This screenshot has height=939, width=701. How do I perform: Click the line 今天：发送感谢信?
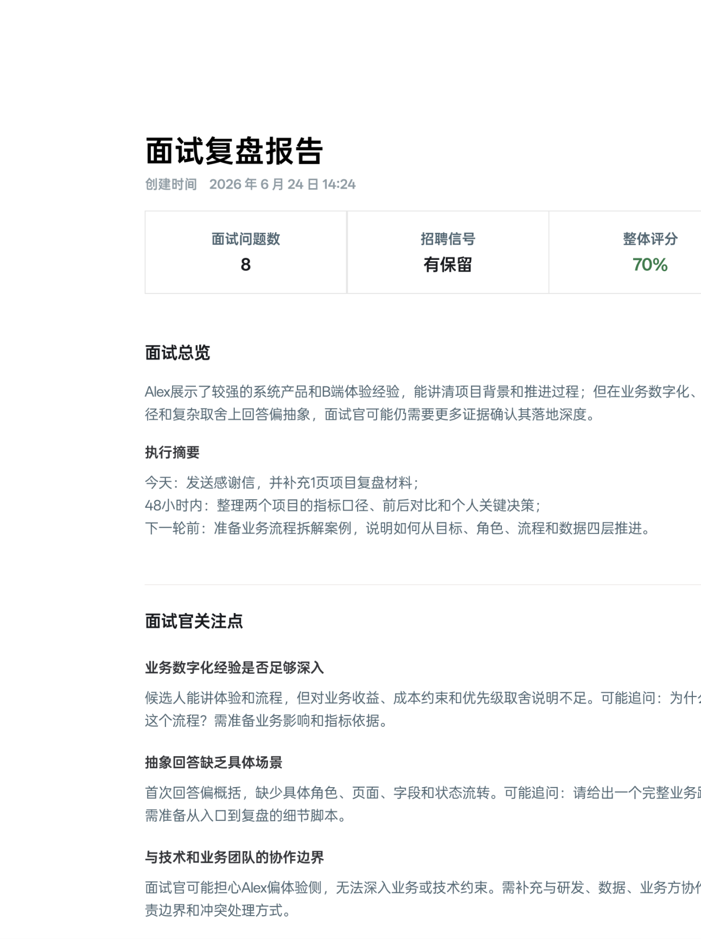(282, 482)
